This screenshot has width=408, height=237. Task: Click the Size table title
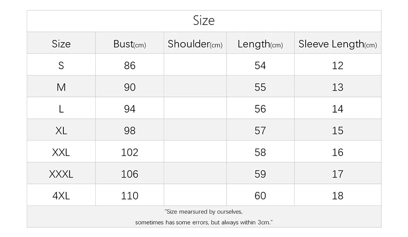[204, 20]
